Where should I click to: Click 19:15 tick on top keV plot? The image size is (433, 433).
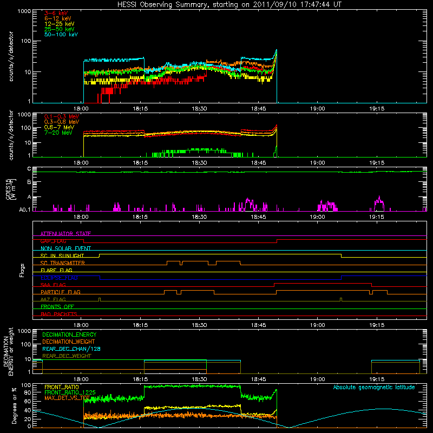tap(377, 109)
